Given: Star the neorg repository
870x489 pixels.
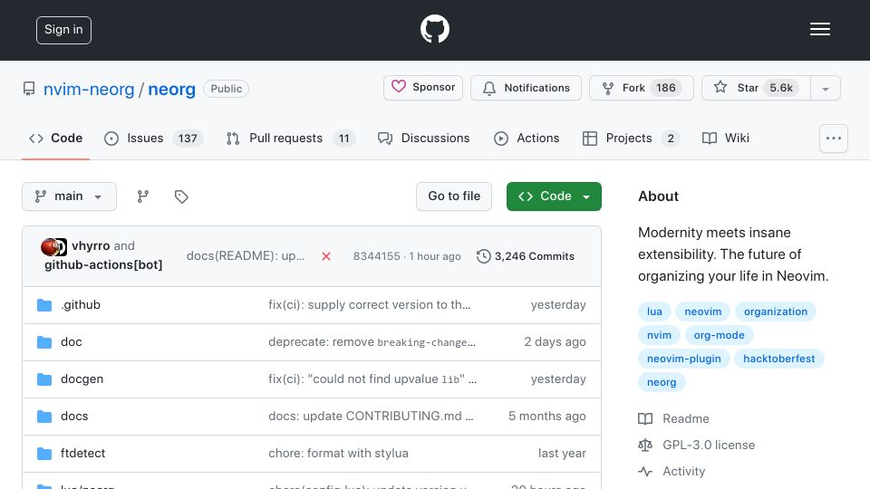Looking at the screenshot, I should 756,88.
